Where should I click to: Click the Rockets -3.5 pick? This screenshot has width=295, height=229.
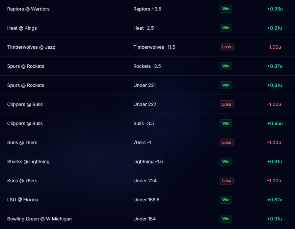point(147,66)
